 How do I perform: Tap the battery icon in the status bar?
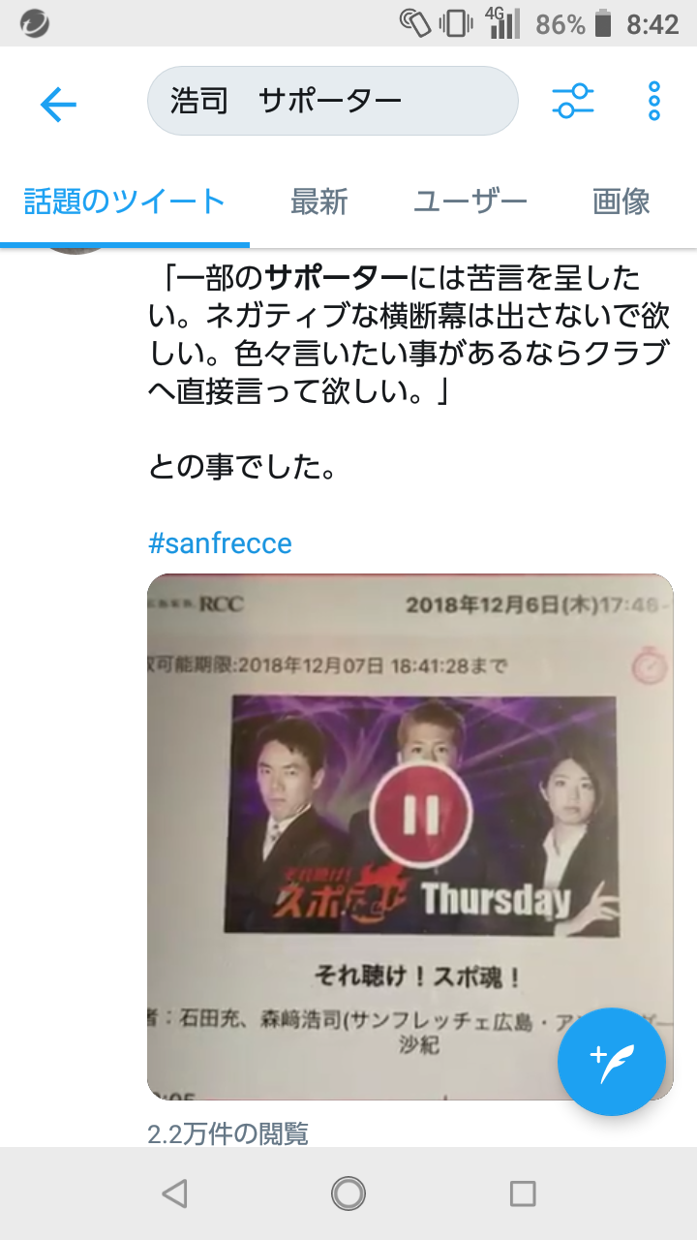point(603,23)
